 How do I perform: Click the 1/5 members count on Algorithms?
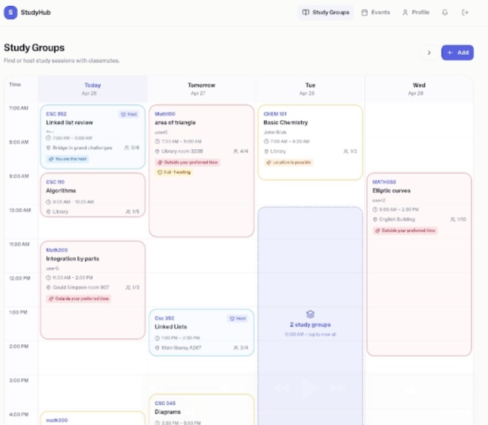click(x=132, y=211)
